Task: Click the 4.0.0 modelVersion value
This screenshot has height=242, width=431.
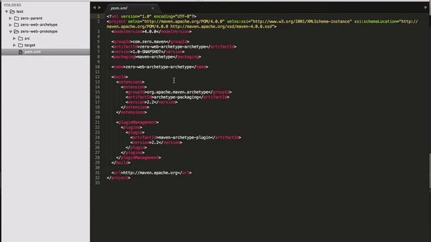Action: (x=150, y=32)
